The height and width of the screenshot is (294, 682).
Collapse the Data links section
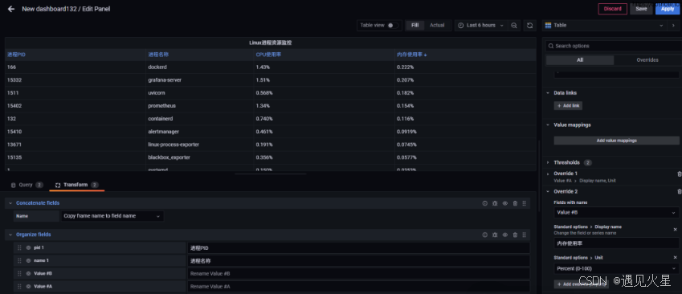click(x=548, y=93)
